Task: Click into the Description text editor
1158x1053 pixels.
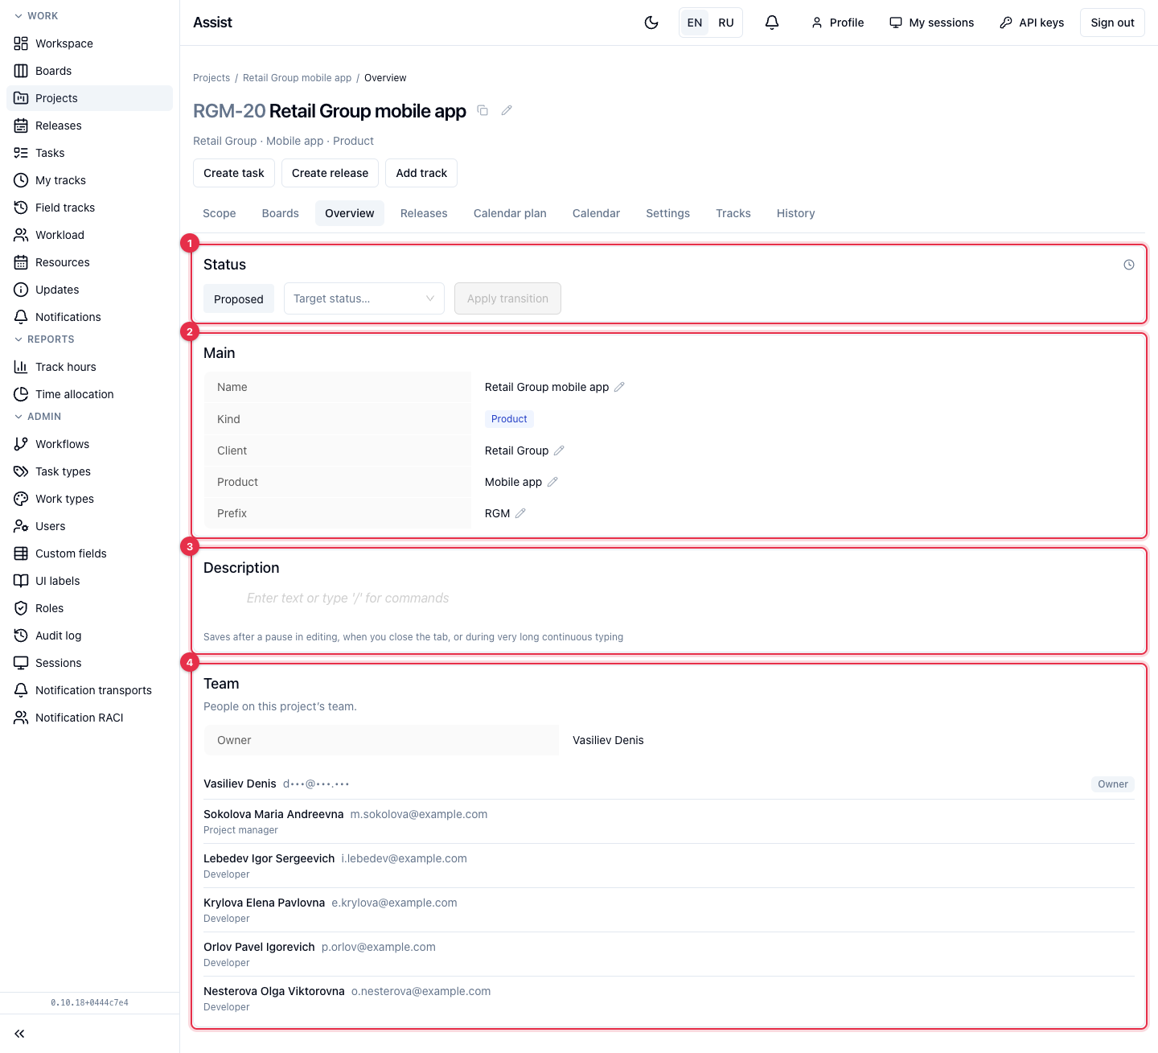Action: click(667, 598)
